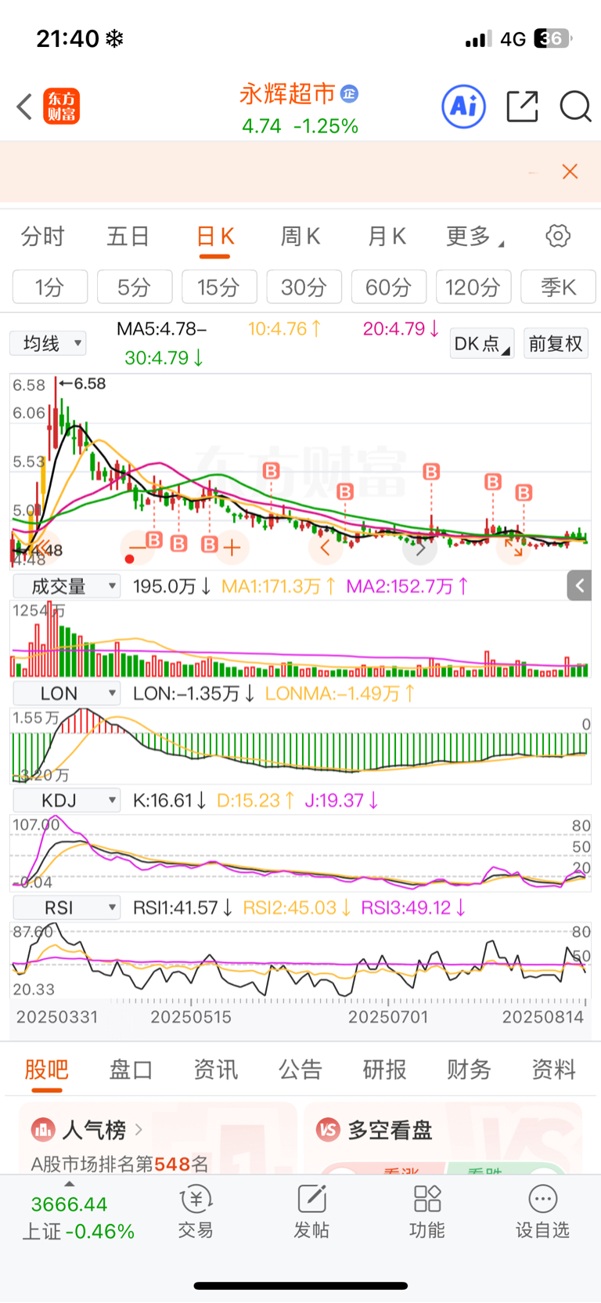Close the orange banner with X
Image resolution: width=601 pixels, height=1303 pixels.
click(570, 172)
